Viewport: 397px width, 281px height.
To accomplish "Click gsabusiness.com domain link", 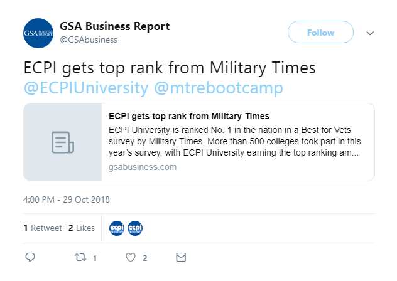I will click(143, 167).
